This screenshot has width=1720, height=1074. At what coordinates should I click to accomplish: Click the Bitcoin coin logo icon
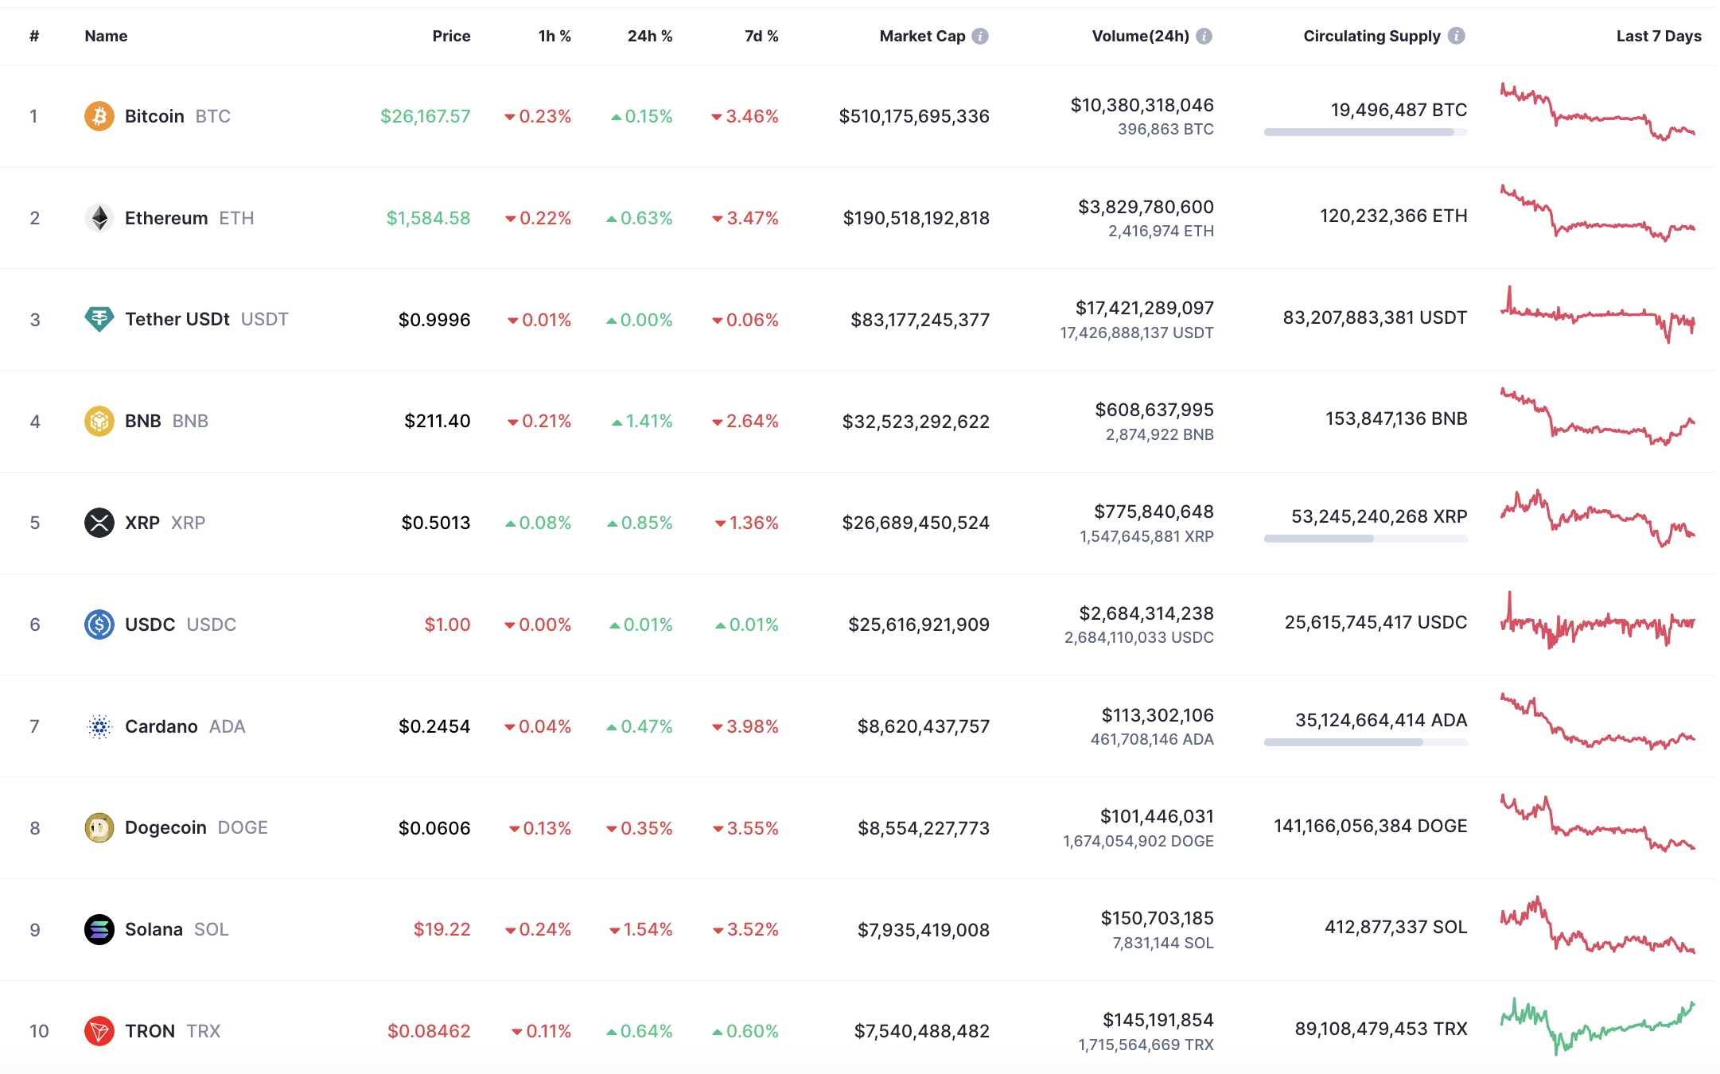click(x=99, y=116)
